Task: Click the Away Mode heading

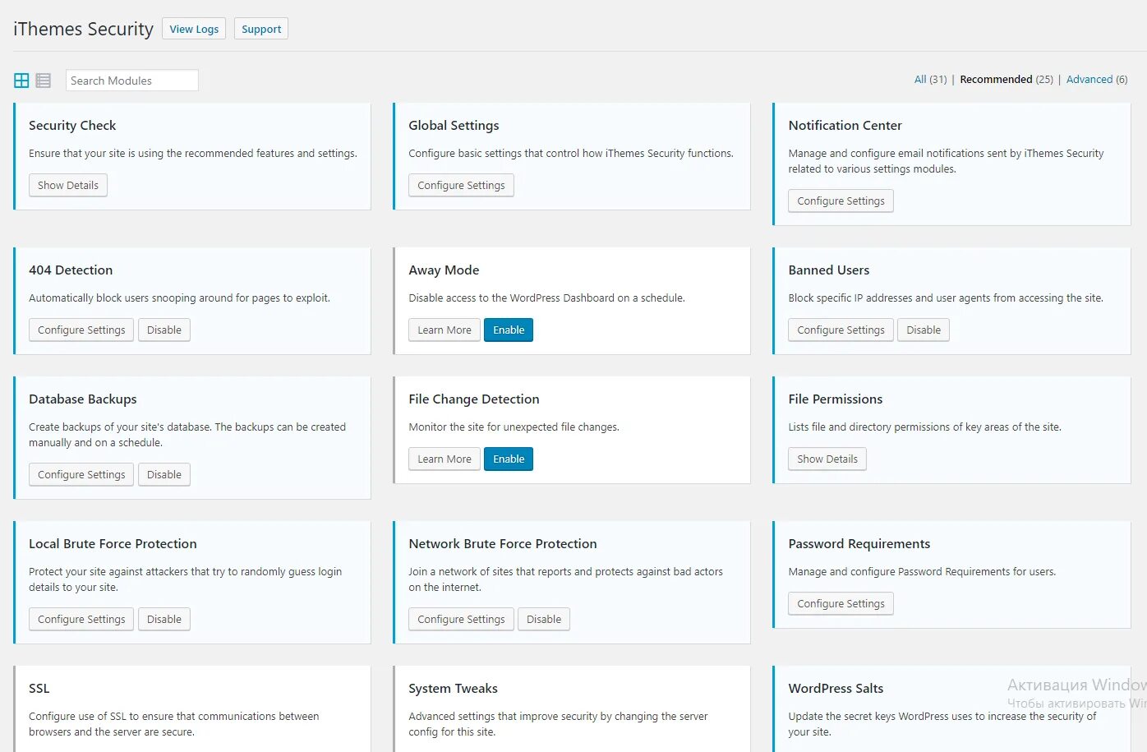Action: click(444, 270)
